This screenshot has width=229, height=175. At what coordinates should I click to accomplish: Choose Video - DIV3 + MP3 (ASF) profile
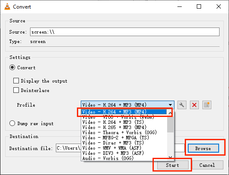click(x=124, y=153)
